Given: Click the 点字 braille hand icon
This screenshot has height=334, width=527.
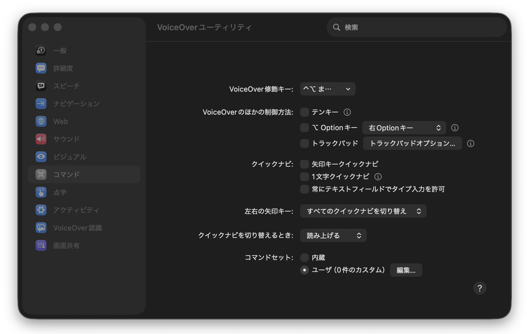Looking at the screenshot, I should point(41,192).
